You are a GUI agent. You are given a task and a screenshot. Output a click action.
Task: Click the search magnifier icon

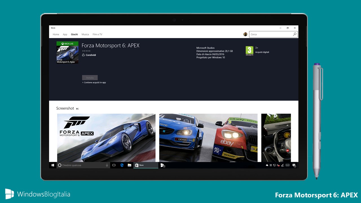tap(295, 34)
